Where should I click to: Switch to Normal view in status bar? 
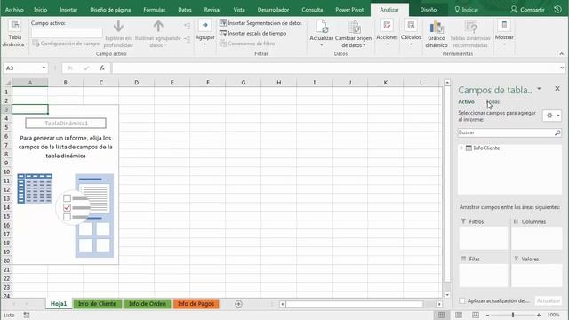coord(441,315)
